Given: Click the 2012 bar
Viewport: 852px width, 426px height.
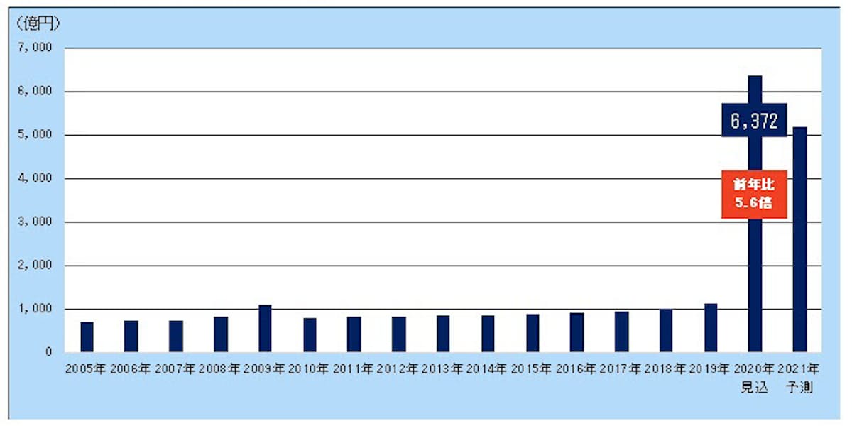Looking at the screenshot, I should point(399,334).
